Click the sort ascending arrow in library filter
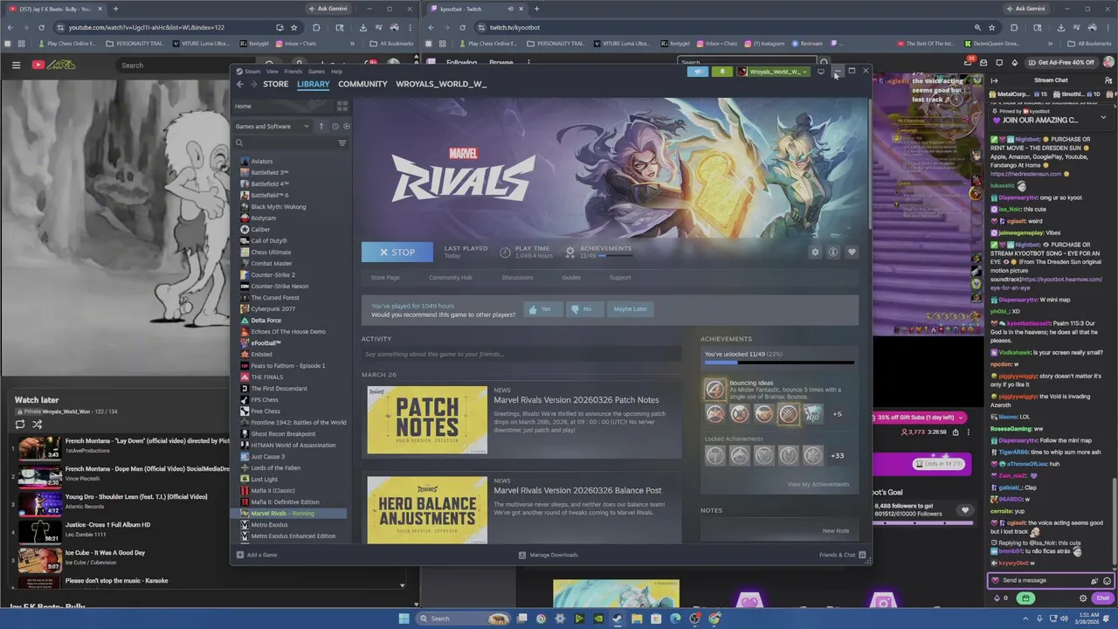Viewport: 1118px width, 629px height. (x=321, y=126)
